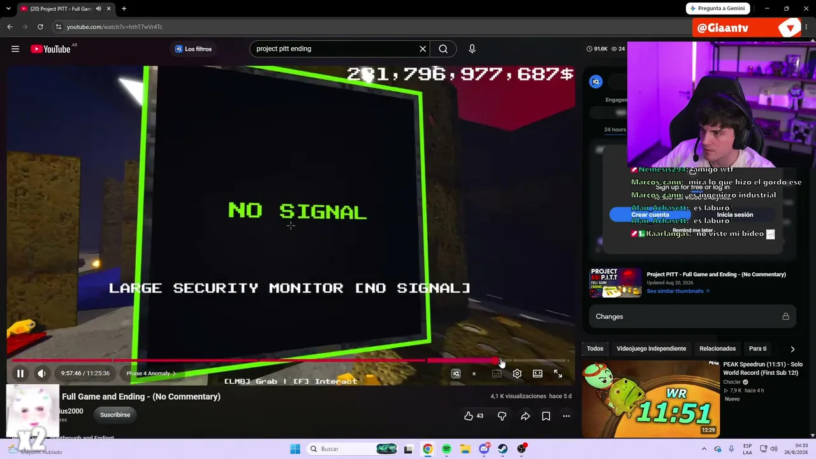This screenshot has height=459, width=816.
Task: Close the Project PITT browser tab
Action: point(109,9)
